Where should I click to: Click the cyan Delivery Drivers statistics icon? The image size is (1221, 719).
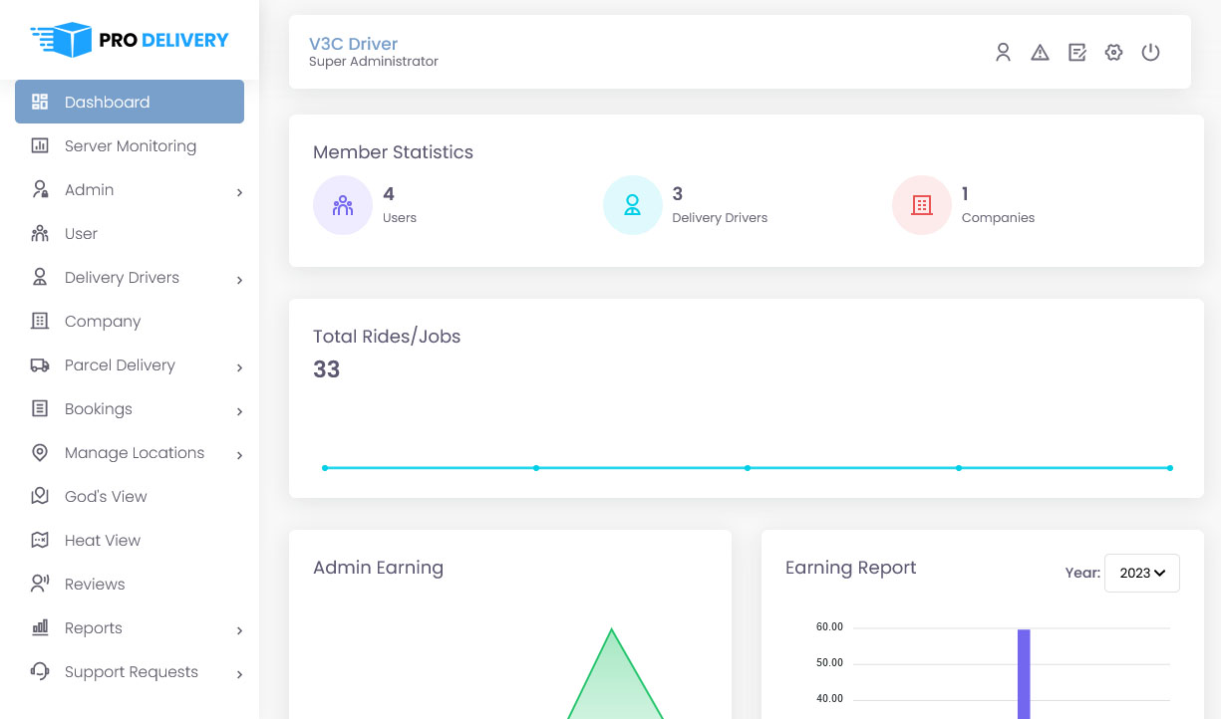pos(633,205)
